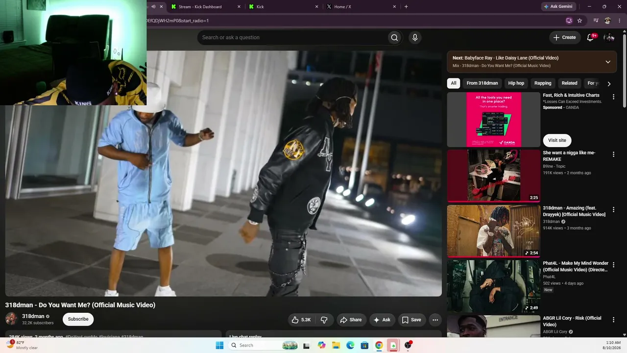Select the 'All' filter chip
This screenshot has height=353, width=627.
pyautogui.click(x=454, y=83)
